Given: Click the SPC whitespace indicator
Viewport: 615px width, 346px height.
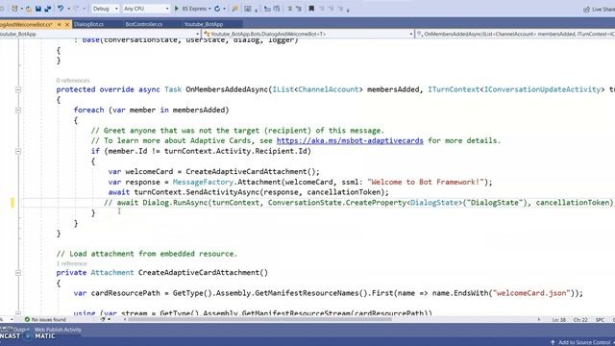Looking at the screenshot, I should click(x=600, y=320).
